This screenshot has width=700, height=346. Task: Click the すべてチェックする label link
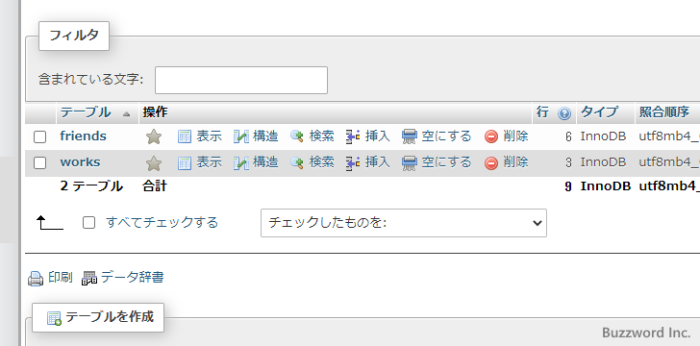[162, 222]
